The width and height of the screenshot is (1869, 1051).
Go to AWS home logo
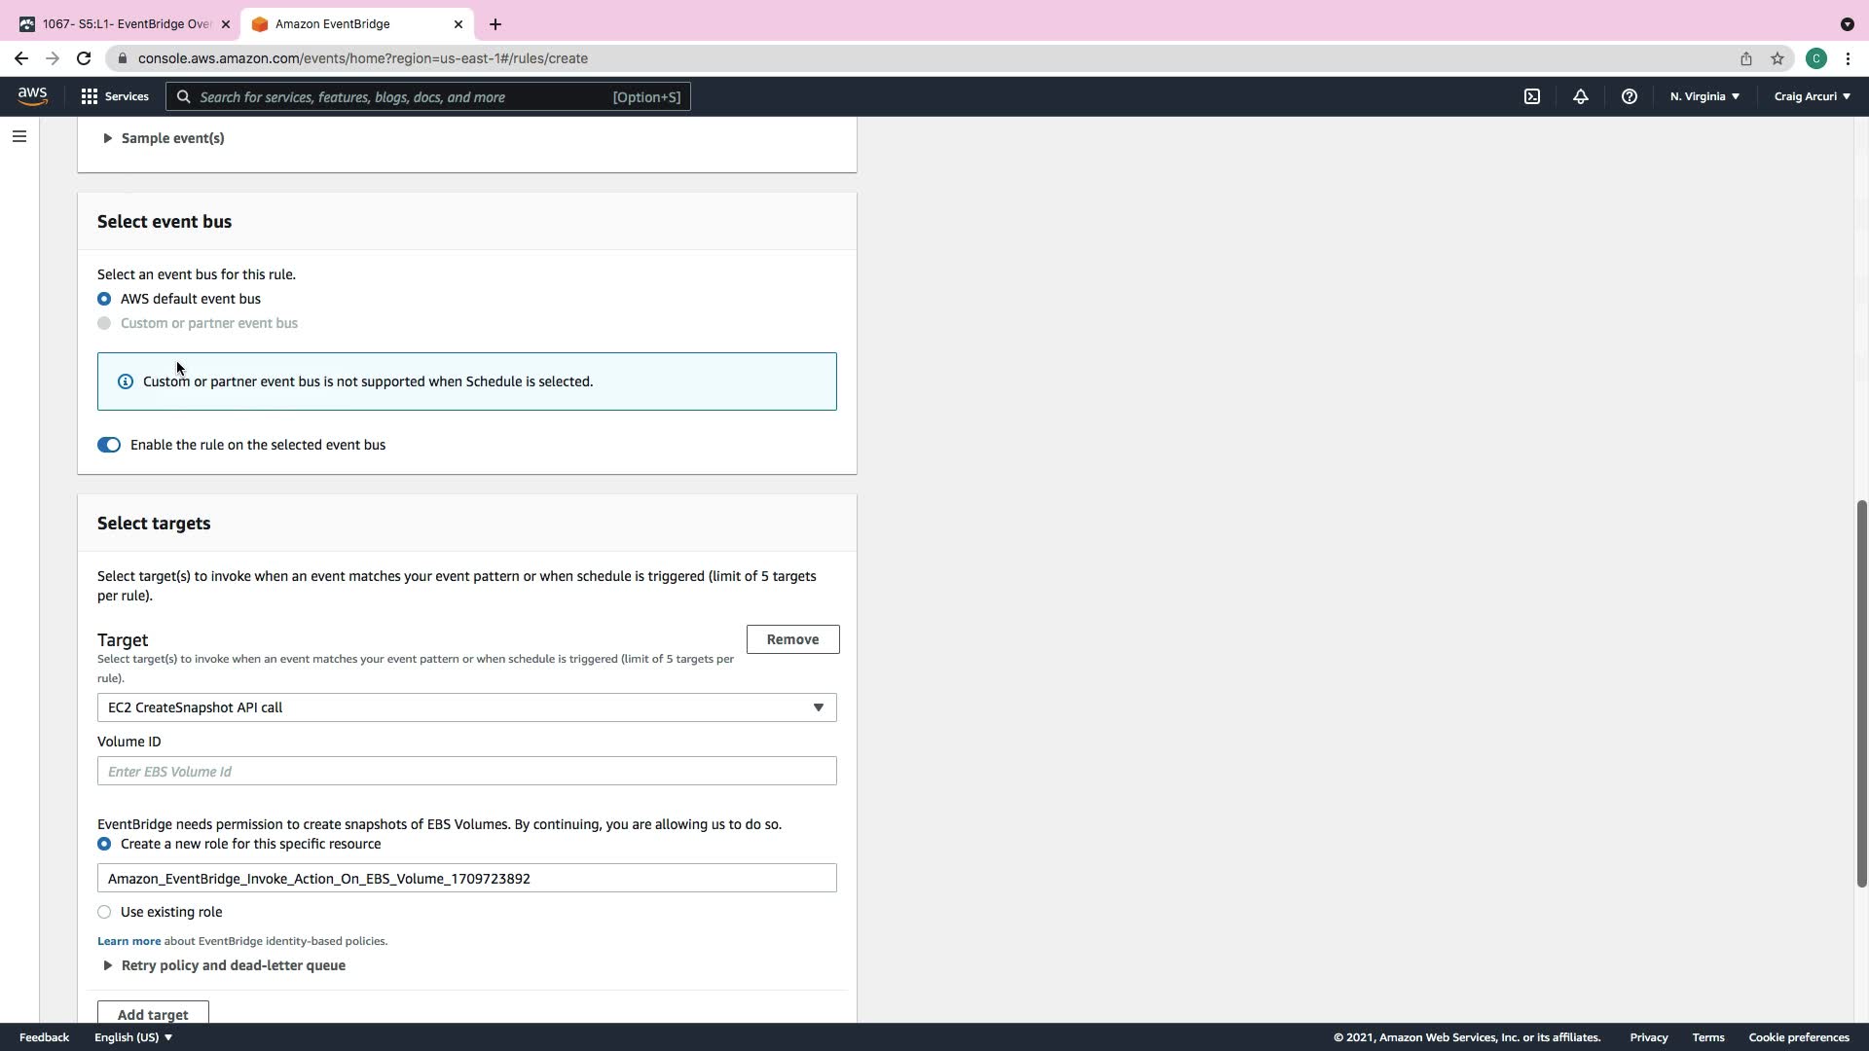32,95
